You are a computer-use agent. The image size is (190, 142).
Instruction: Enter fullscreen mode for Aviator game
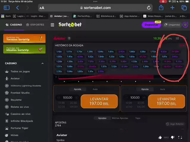coord(180,137)
